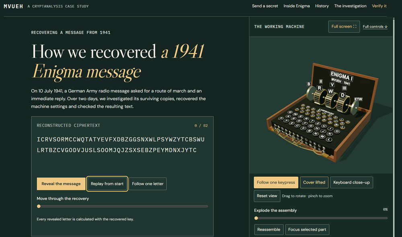Click the recovery progress slider handle

(x=39, y=206)
